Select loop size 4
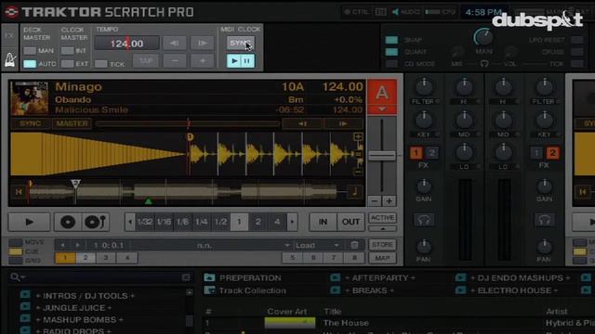Viewport: 595px width, 334px height. tap(277, 222)
